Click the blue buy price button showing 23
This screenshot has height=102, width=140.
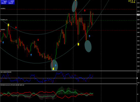(11, 2)
